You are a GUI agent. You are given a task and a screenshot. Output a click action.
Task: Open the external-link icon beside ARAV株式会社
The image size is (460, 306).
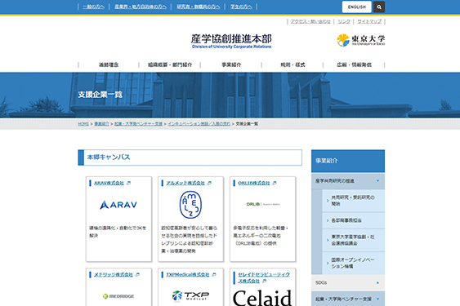[x=128, y=183]
